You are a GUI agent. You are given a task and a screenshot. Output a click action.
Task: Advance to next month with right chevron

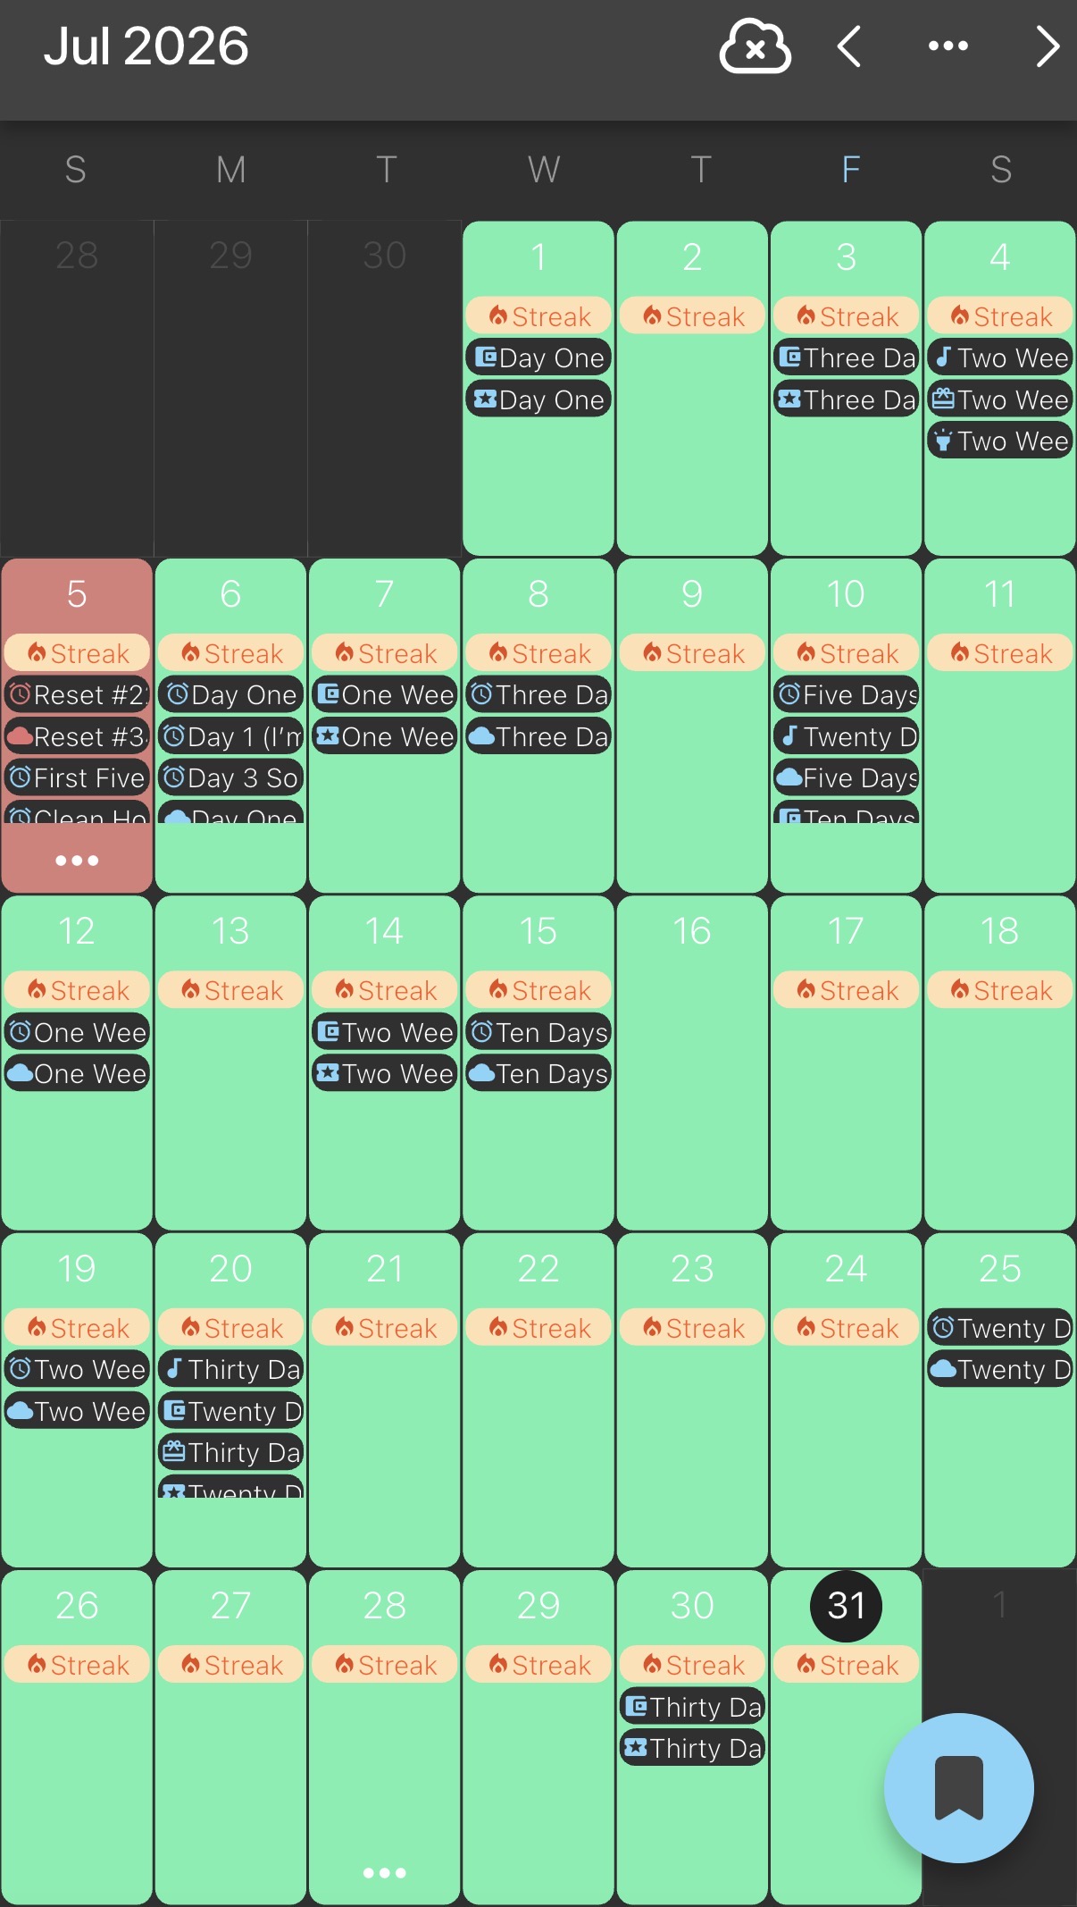pyautogui.click(x=1048, y=46)
